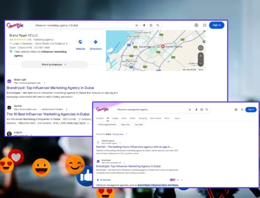
Task: Start voice search in the Dubai query window
Action: pyautogui.click(x=144, y=25)
